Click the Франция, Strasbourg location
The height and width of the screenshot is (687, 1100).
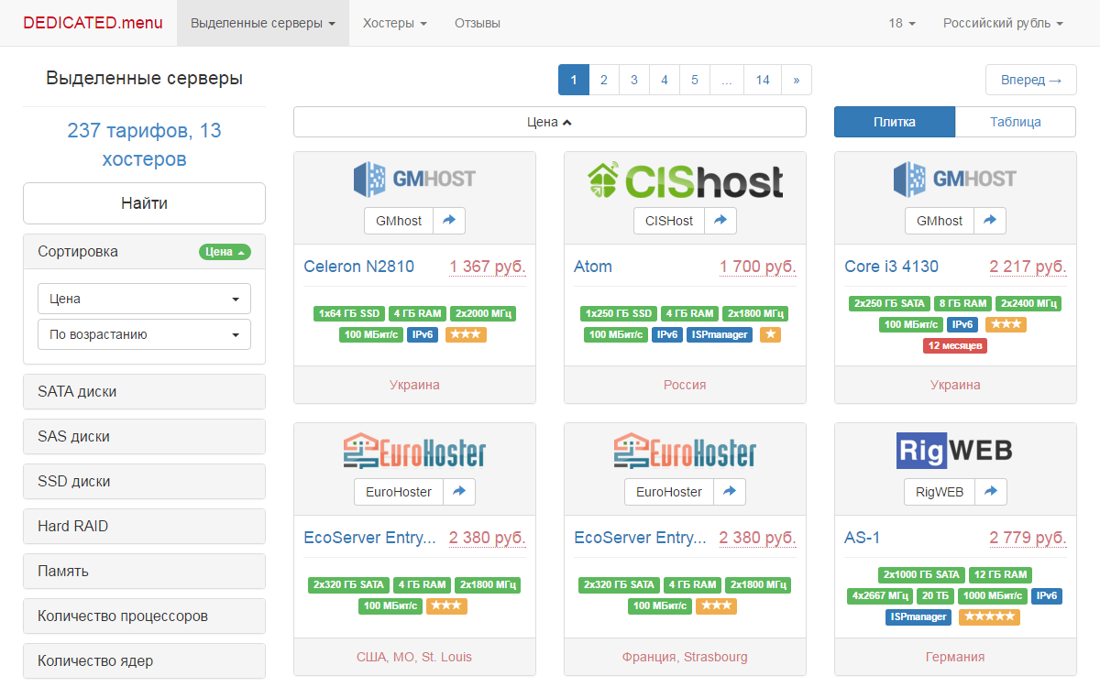click(x=685, y=657)
